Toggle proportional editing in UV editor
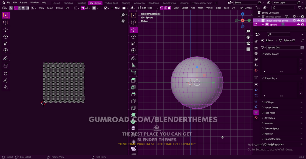The height and width of the screenshot is (159, 306). (94, 8)
